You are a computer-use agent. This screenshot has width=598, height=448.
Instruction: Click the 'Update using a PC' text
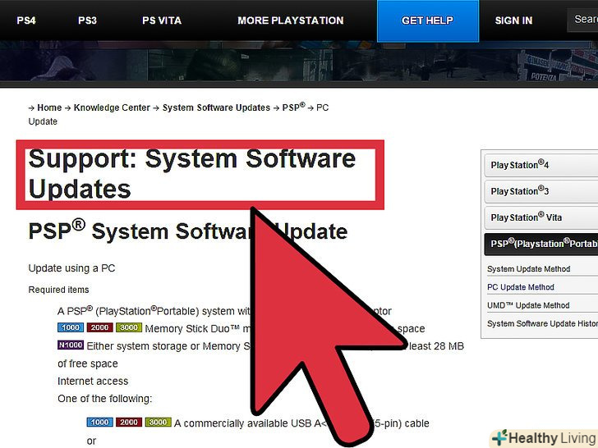(x=71, y=268)
